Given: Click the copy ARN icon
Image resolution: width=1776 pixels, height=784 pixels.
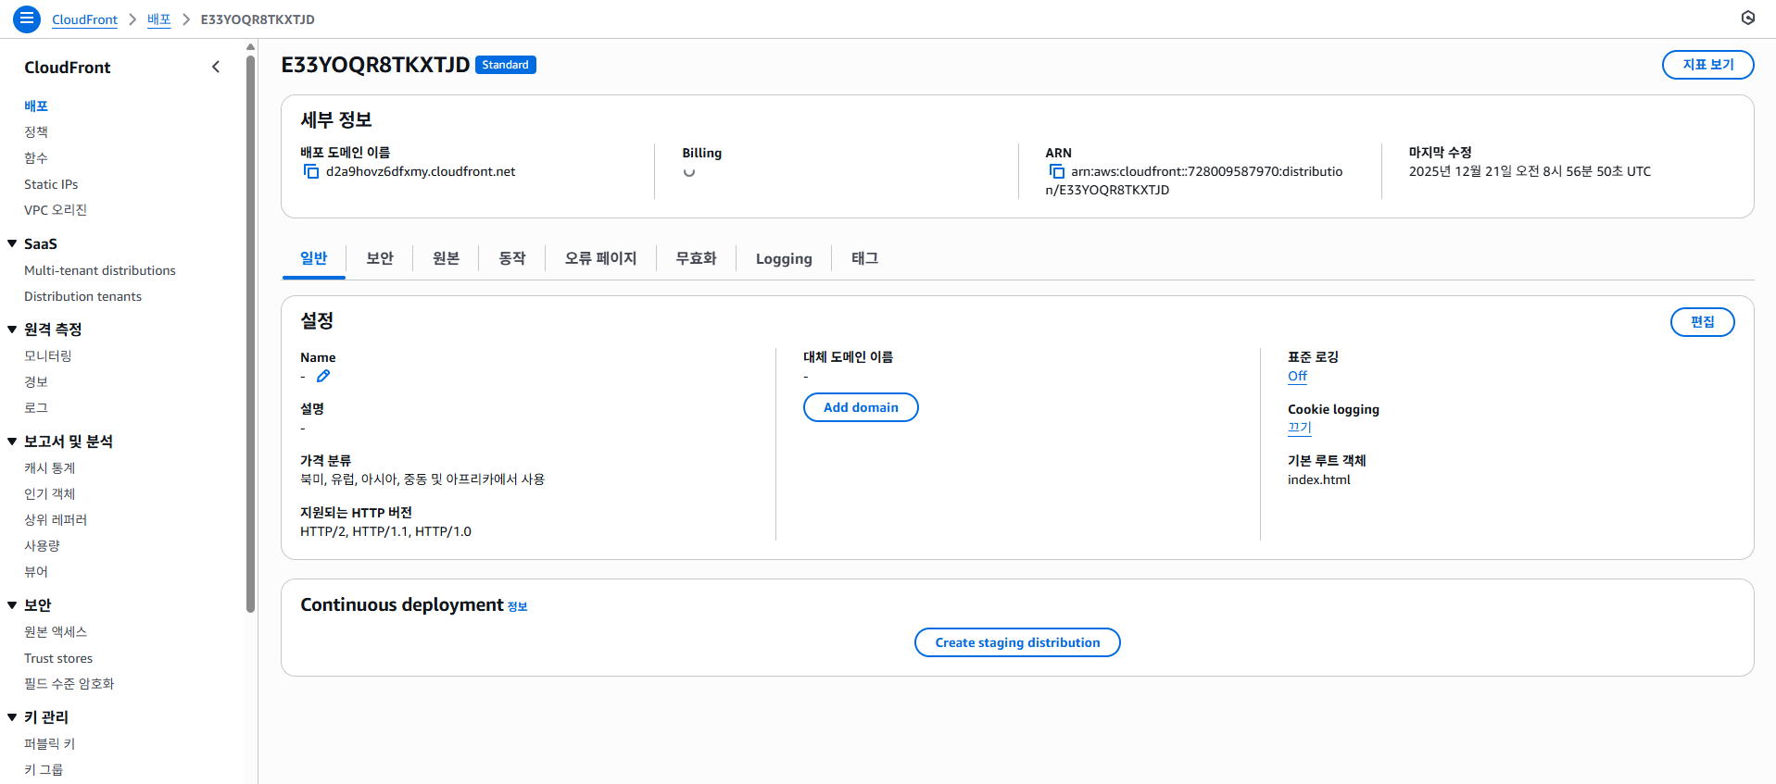Looking at the screenshot, I should pyautogui.click(x=1056, y=172).
